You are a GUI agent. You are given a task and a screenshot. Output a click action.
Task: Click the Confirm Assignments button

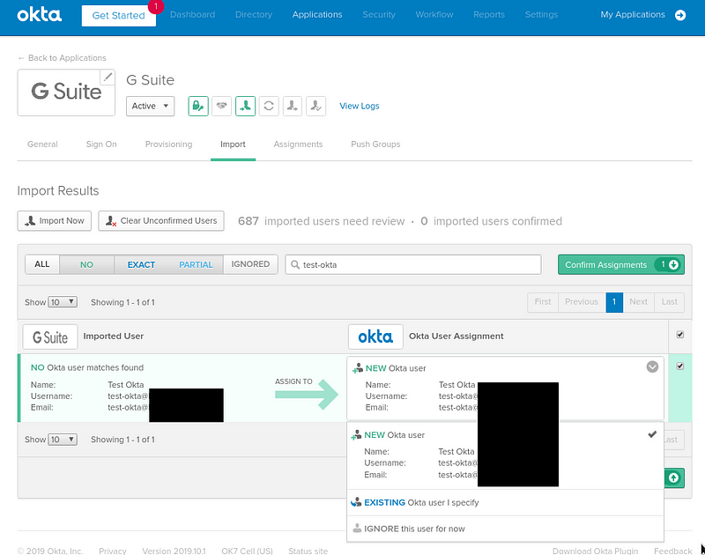point(621,264)
